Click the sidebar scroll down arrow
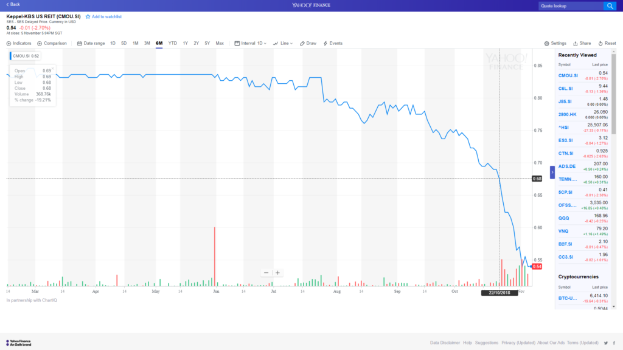The width and height of the screenshot is (623, 350). click(x=613, y=307)
